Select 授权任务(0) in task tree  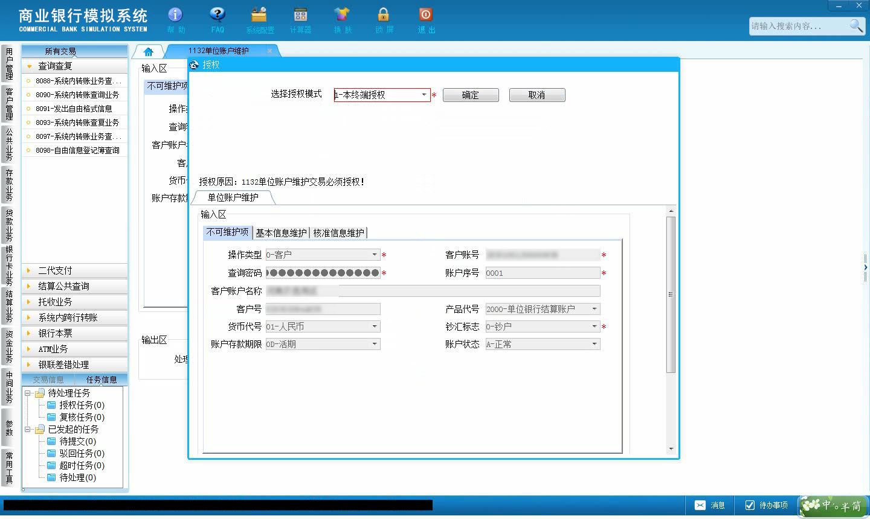point(82,405)
